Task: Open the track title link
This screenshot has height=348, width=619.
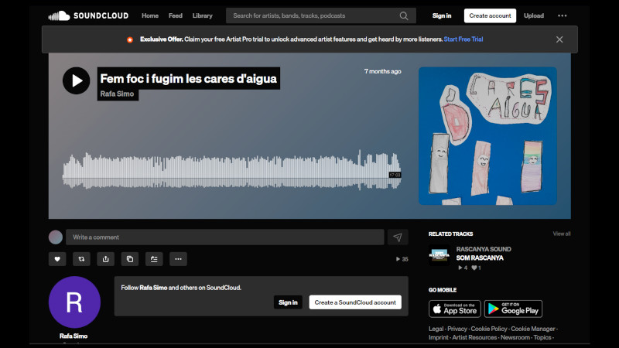Action: point(189,79)
